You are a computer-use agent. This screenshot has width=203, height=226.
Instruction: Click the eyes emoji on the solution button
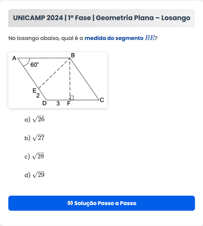70,203
